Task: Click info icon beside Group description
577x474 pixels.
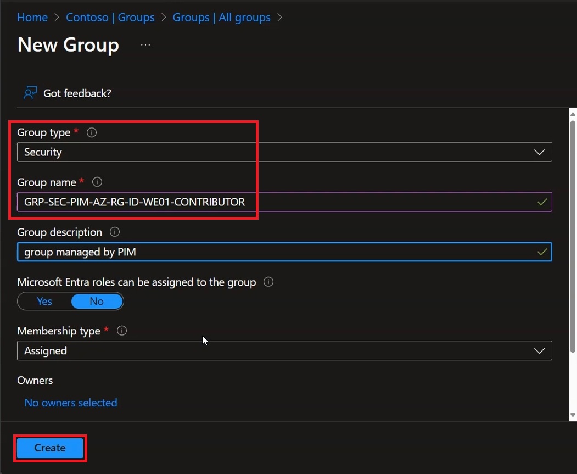Action: (x=115, y=232)
